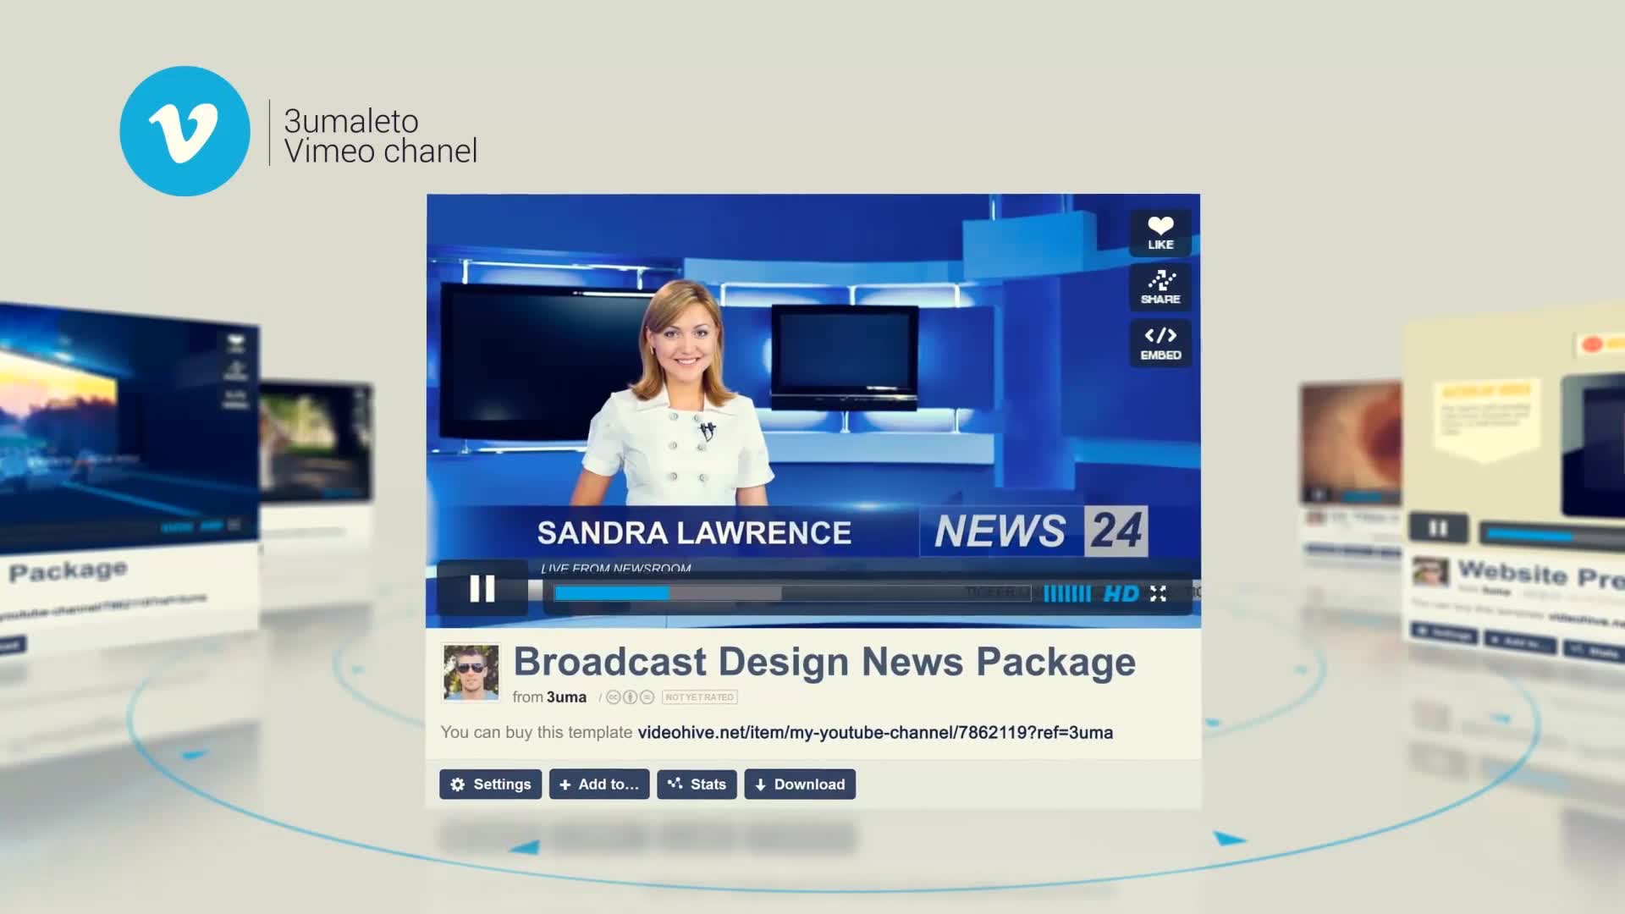Like the video with heart icon

coord(1160,233)
